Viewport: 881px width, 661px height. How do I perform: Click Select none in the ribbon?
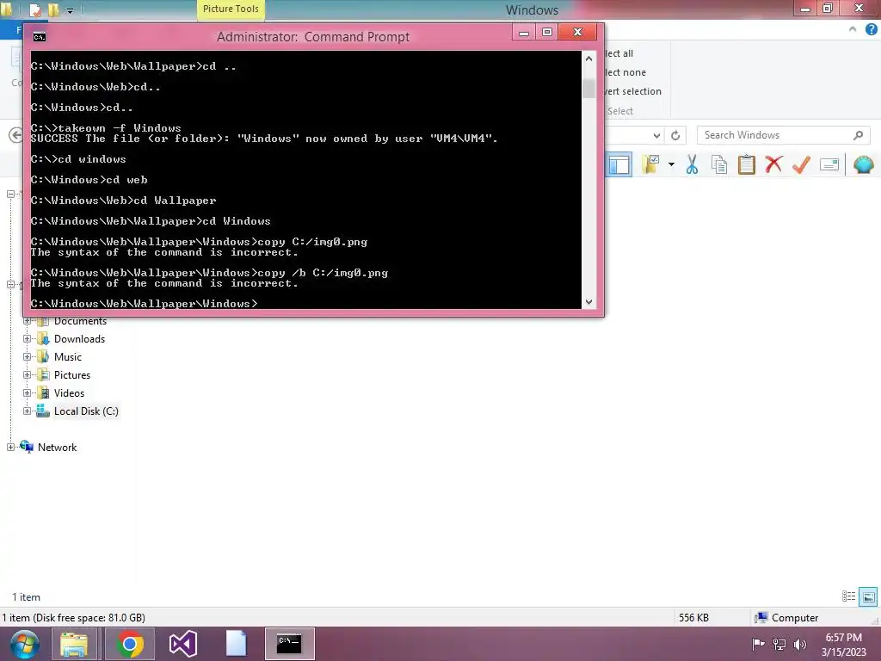tap(625, 72)
